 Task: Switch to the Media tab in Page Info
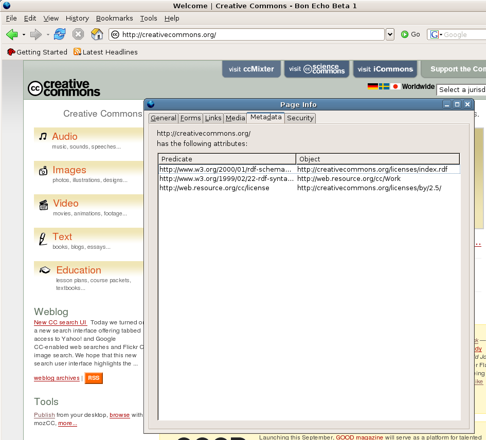235,118
